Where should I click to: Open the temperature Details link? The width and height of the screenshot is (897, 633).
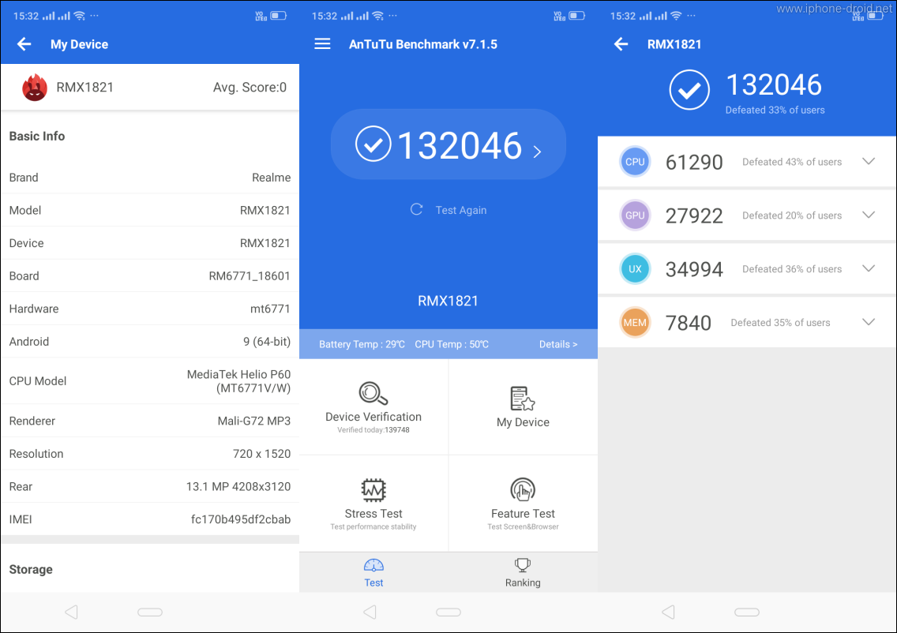point(558,344)
